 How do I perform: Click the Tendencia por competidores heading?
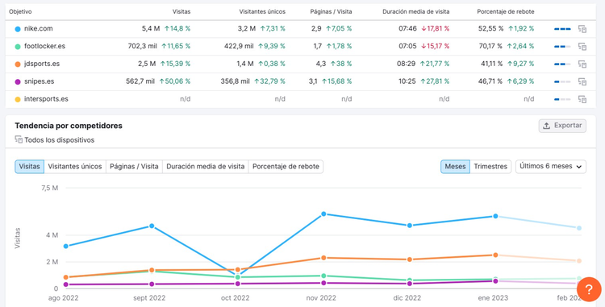pyautogui.click(x=69, y=126)
